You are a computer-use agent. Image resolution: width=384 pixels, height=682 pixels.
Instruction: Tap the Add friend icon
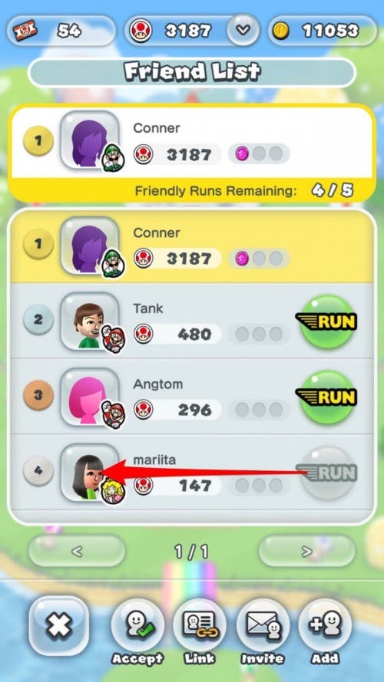[325, 625]
